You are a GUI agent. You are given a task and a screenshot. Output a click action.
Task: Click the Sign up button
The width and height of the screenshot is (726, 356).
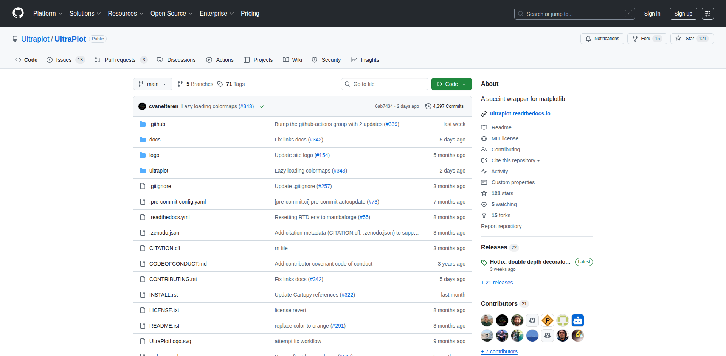(x=683, y=14)
